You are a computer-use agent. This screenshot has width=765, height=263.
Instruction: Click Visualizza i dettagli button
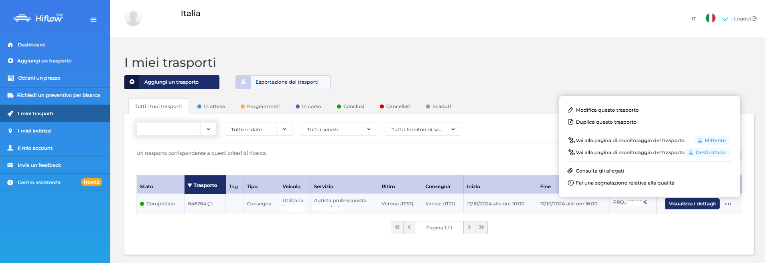(692, 204)
